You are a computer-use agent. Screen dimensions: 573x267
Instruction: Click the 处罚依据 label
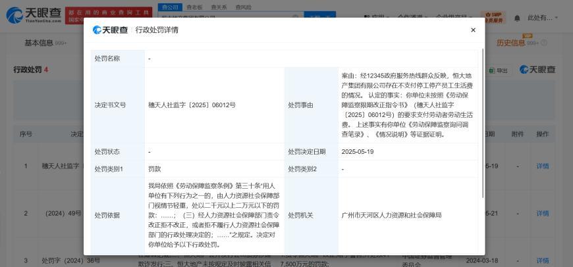tap(107, 215)
